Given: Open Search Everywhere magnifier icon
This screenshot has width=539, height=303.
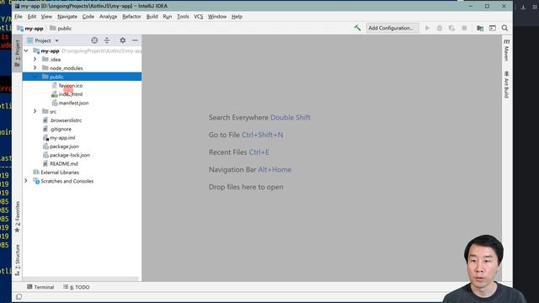Looking at the screenshot, I should (504, 28).
